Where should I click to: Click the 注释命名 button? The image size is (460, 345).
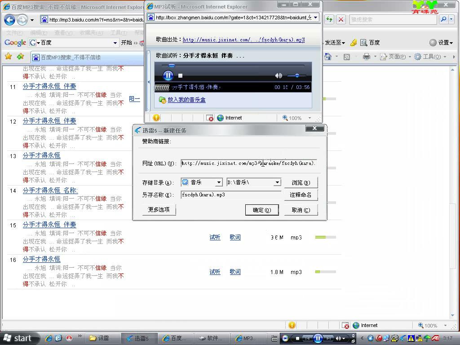point(301,195)
